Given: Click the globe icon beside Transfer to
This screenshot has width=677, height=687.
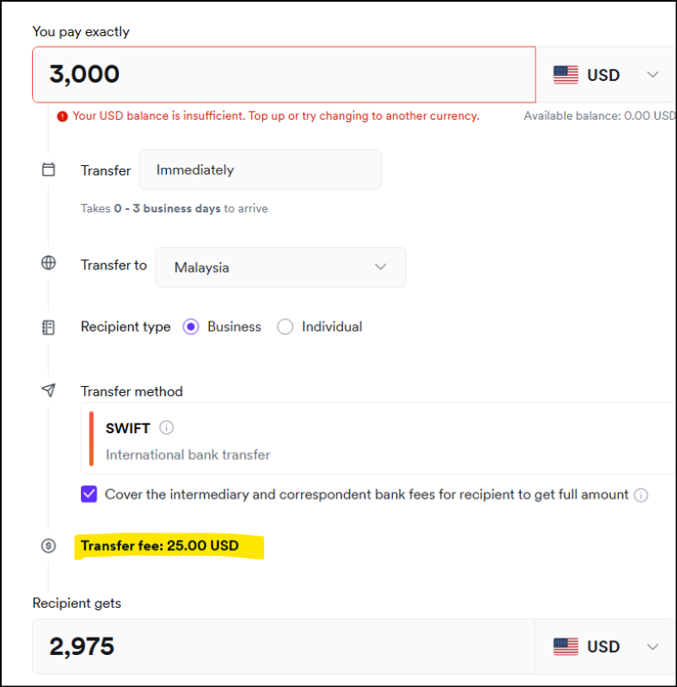Looking at the screenshot, I should [x=49, y=263].
